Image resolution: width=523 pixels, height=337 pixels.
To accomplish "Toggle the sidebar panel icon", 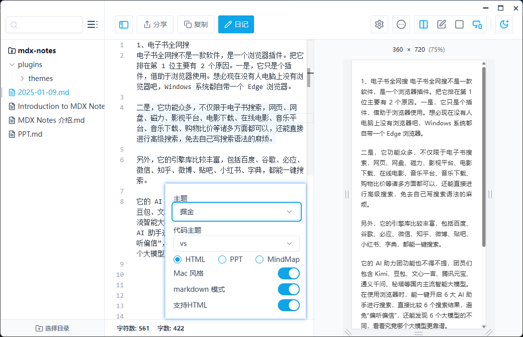I will [124, 24].
